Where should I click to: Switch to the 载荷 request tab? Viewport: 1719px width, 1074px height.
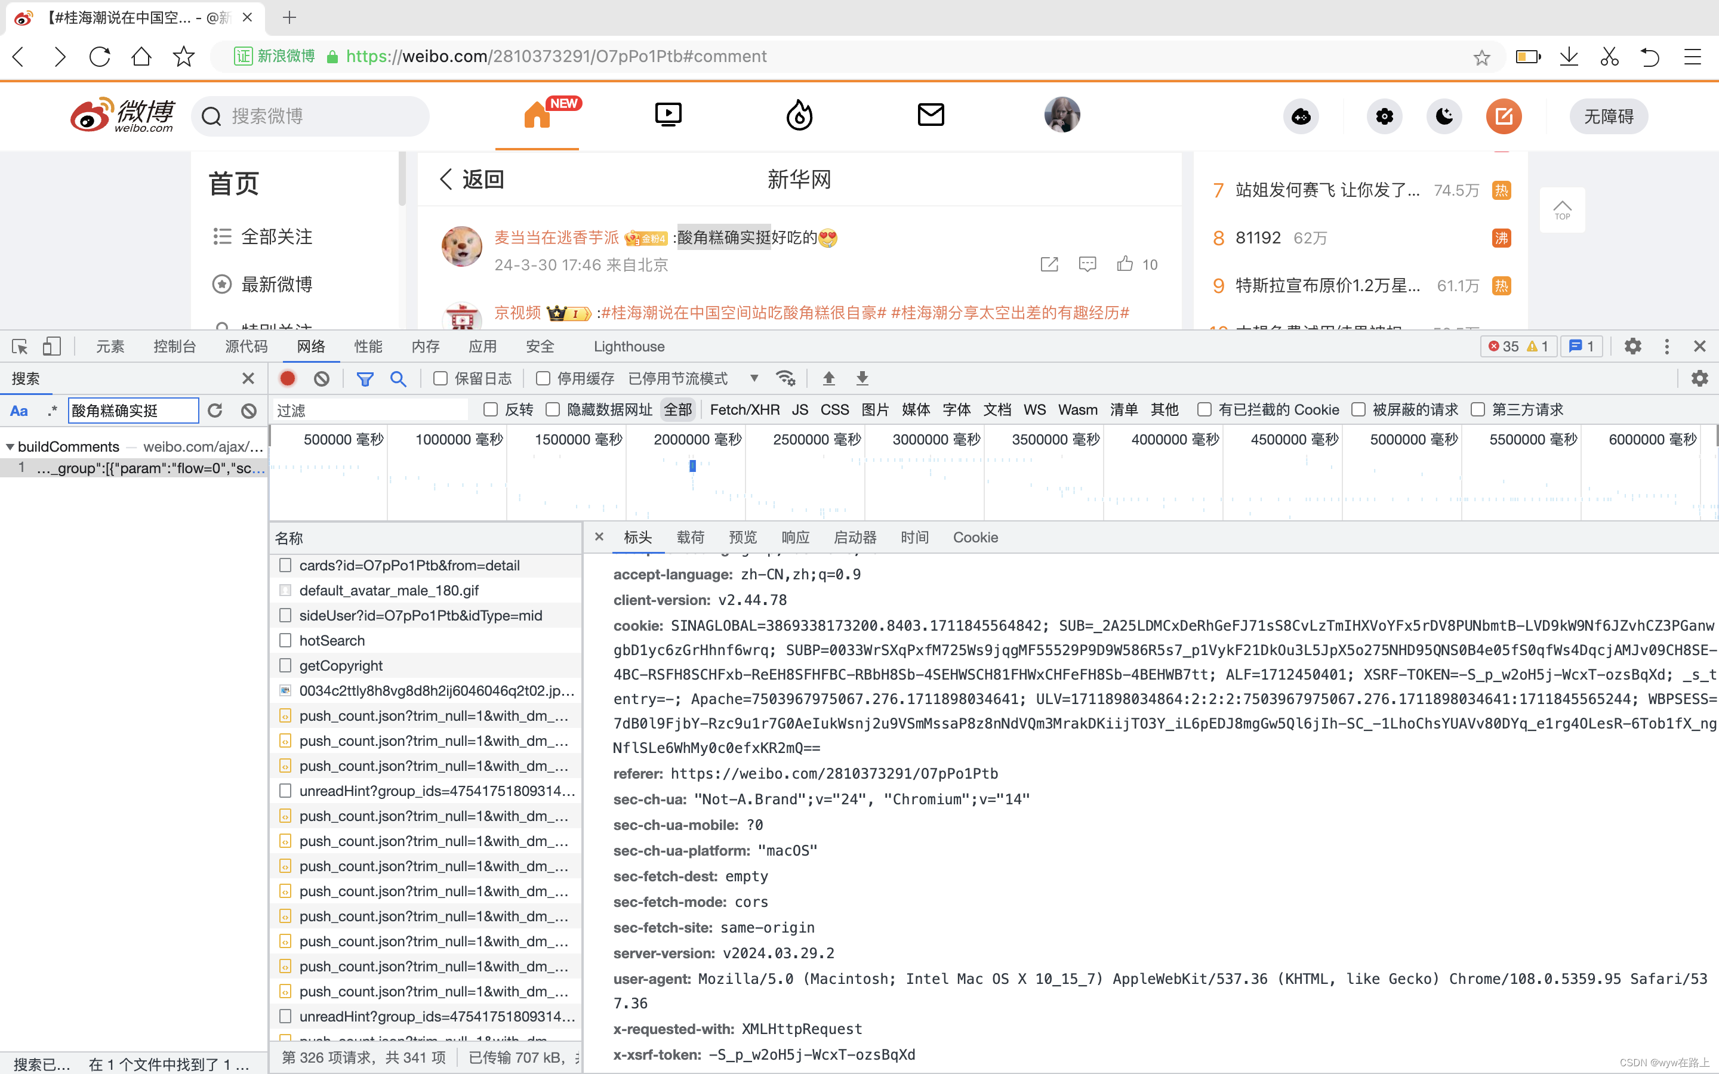[x=690, y=538]
